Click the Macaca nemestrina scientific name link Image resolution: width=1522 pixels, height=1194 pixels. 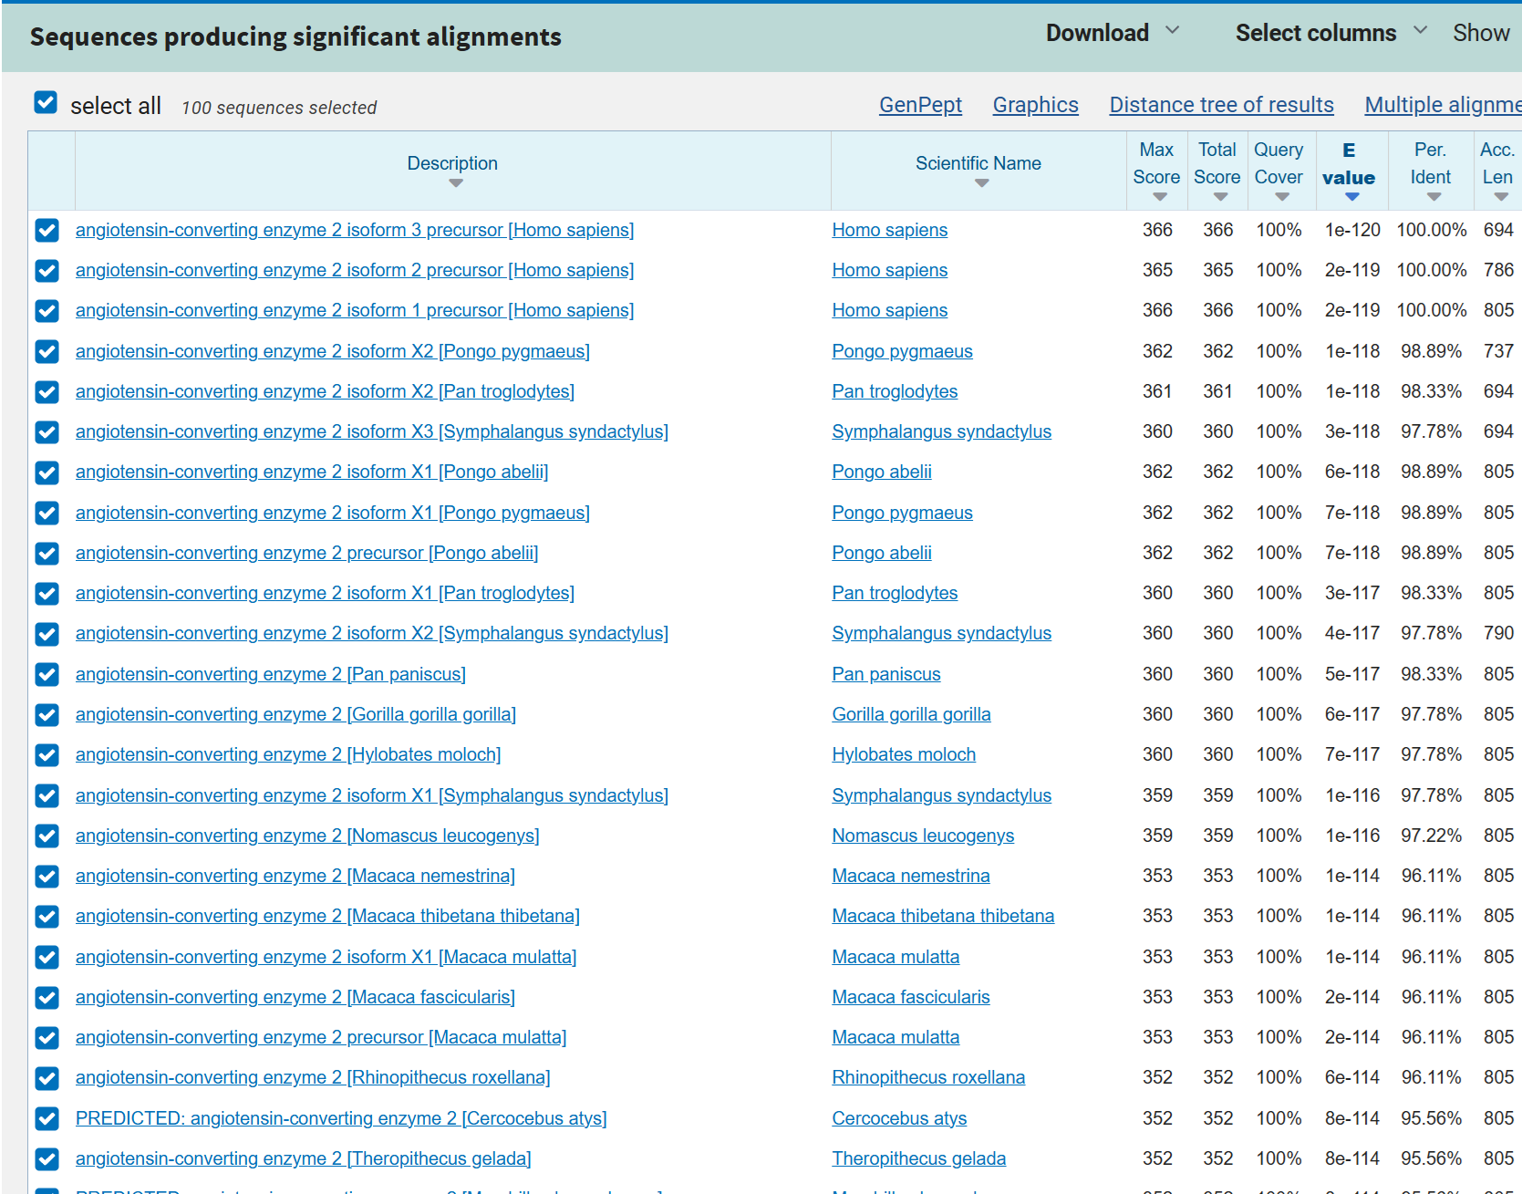[x=910, y=876]
